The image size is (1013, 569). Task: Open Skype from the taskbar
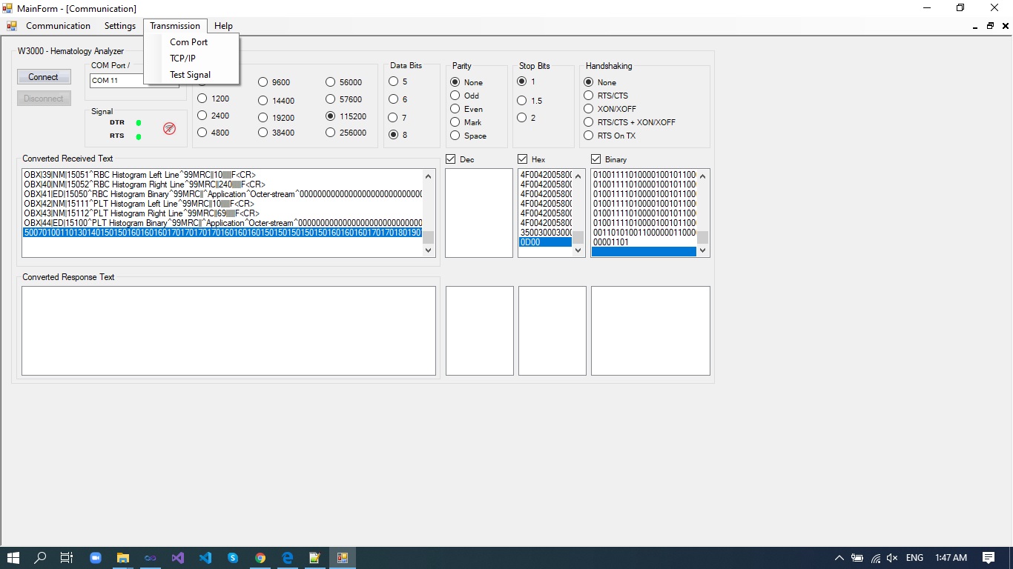point(233,558)
